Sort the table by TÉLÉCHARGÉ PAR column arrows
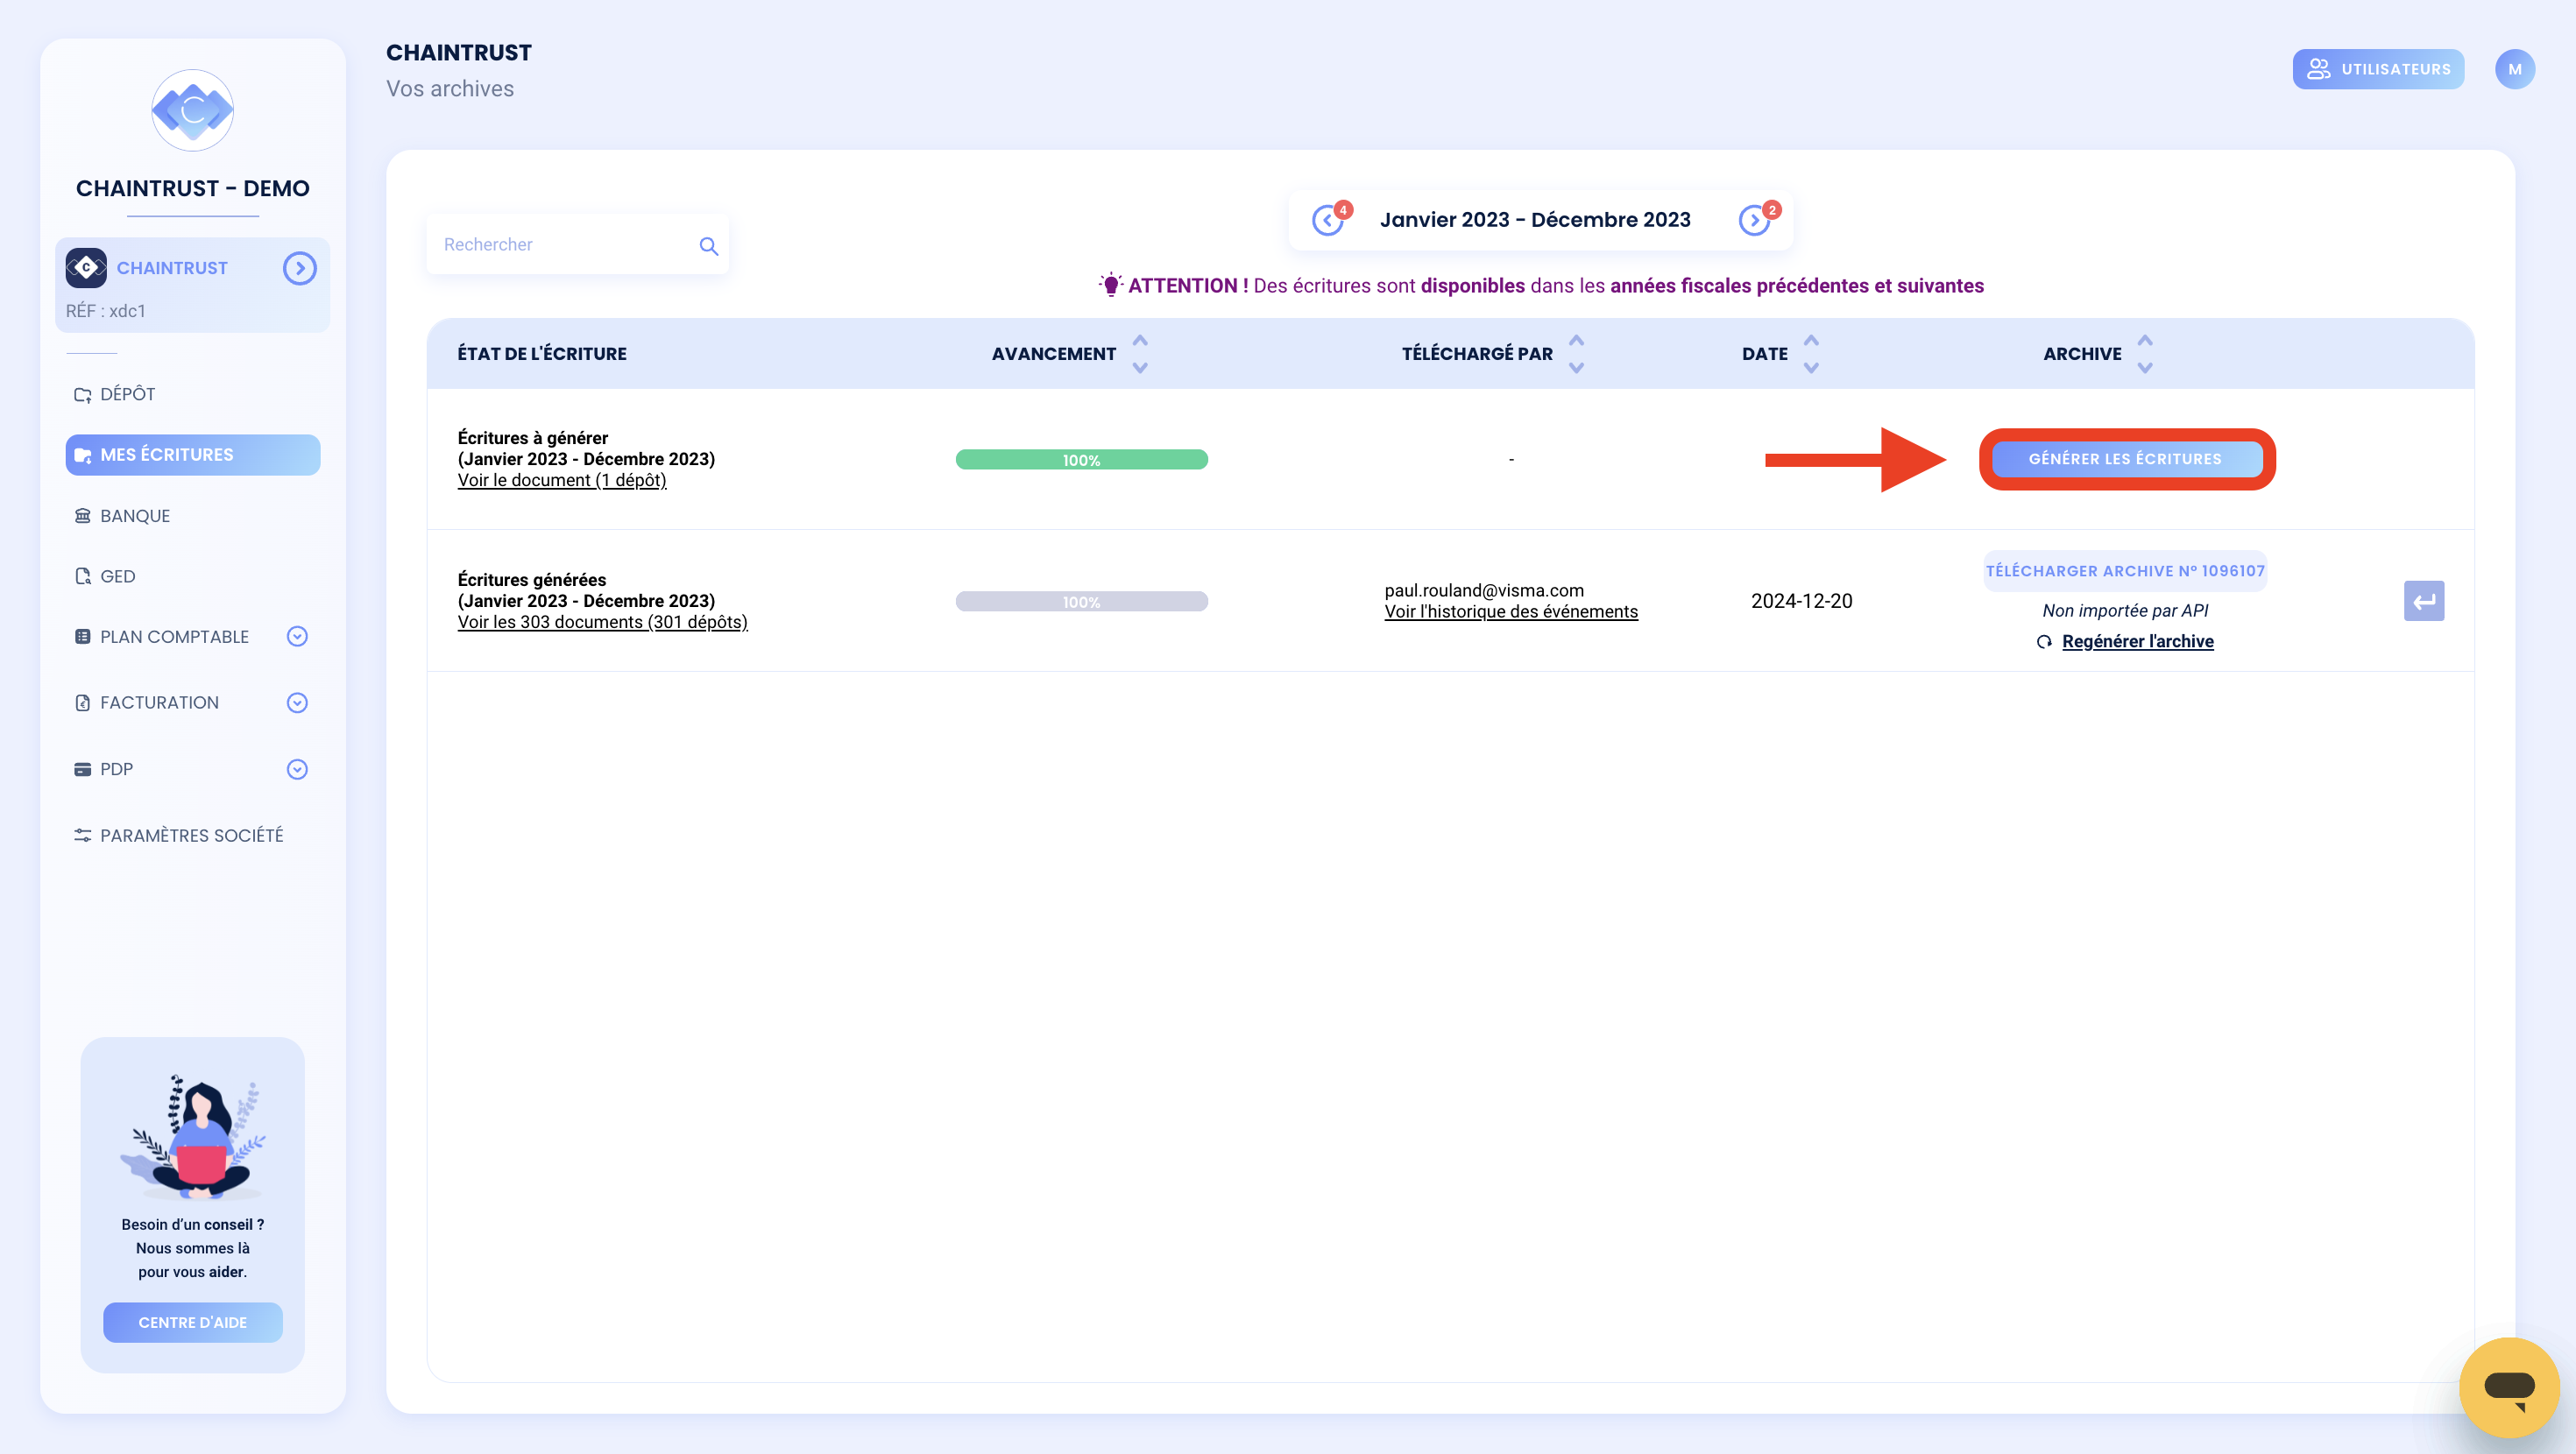The image size is (2576, 1454). [1577, 354]
